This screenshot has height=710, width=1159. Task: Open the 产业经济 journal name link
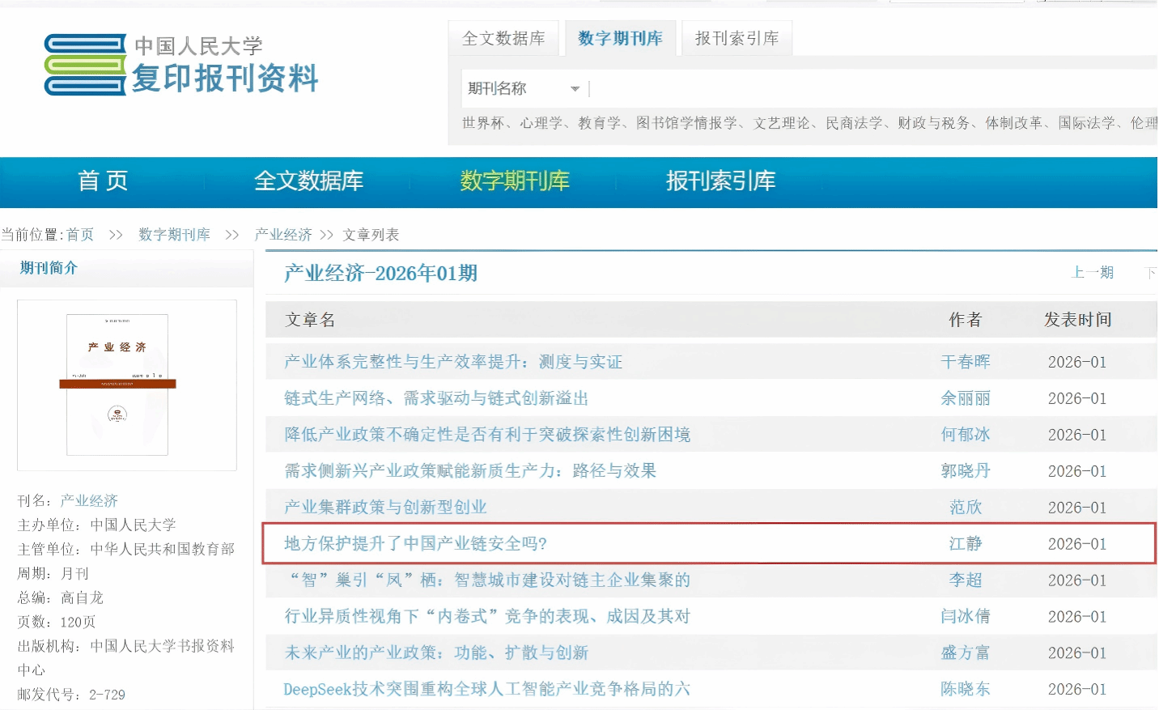[89, 501]
